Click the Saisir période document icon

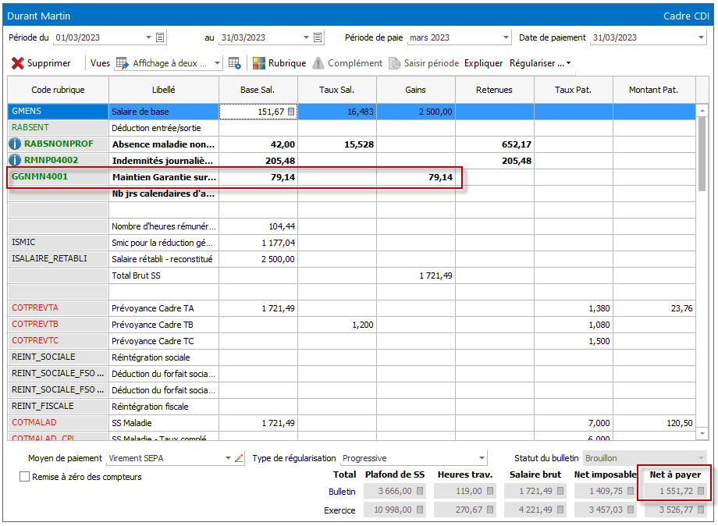pos(394,63)
